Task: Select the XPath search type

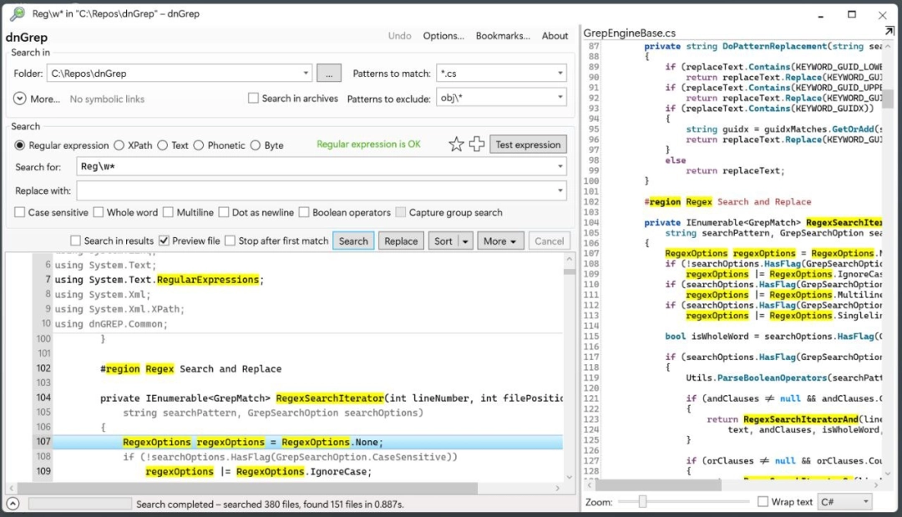Action: click(x=119, y=145)
